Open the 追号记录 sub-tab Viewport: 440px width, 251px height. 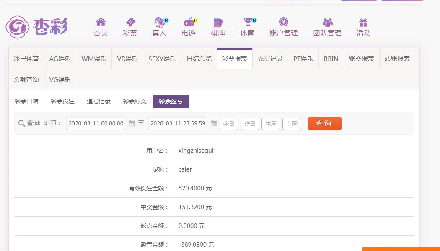pyautogui.click(x=98, y=101)
